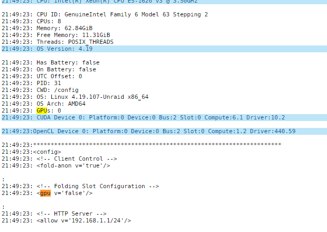Viewport: 327px width, 232px height.
Task: Click the CUDA Device 0 log line
Action: coord(164,117)
